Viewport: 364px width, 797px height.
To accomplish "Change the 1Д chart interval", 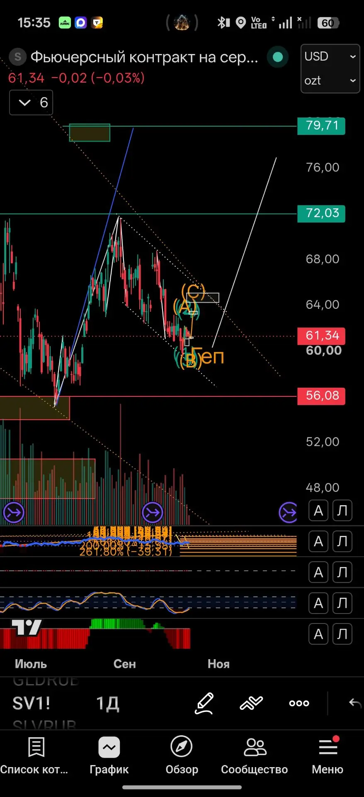I will tap(108, 704).
